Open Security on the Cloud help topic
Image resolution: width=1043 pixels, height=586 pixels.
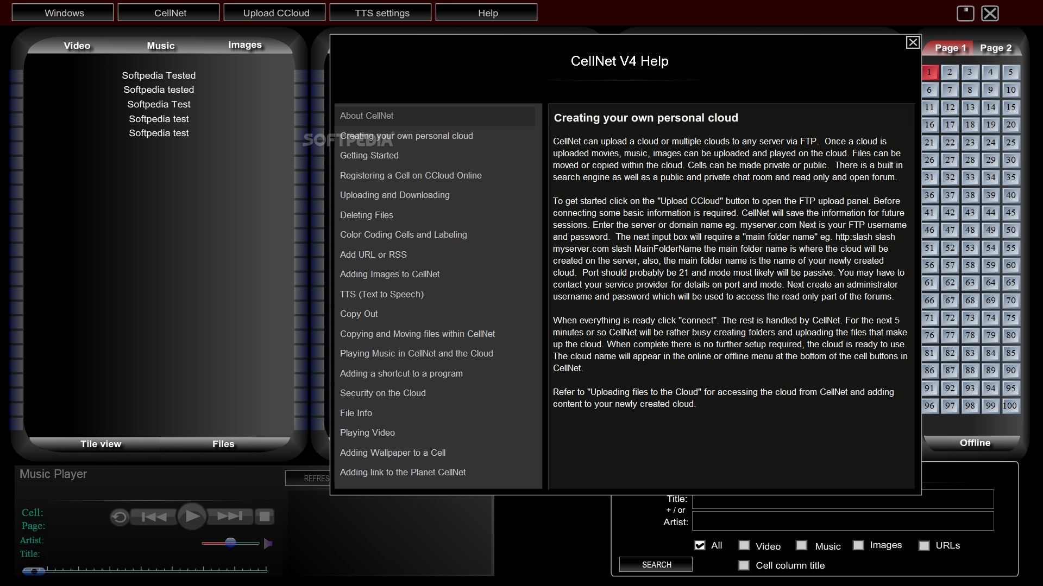pyautogui.click(x=383, y=393)
